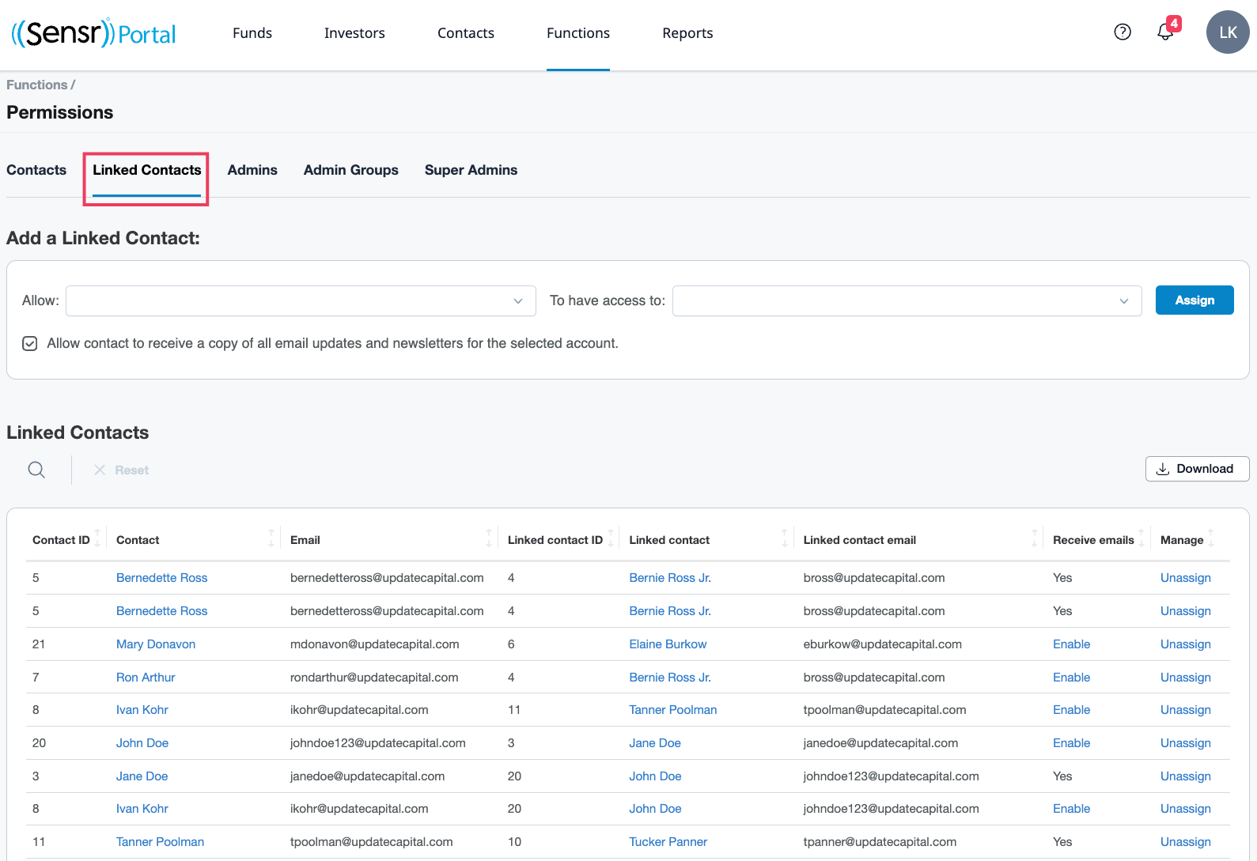Download the linked contacts list
This screenshot has width=1257, height=861.
click(x=1196, y=469)
